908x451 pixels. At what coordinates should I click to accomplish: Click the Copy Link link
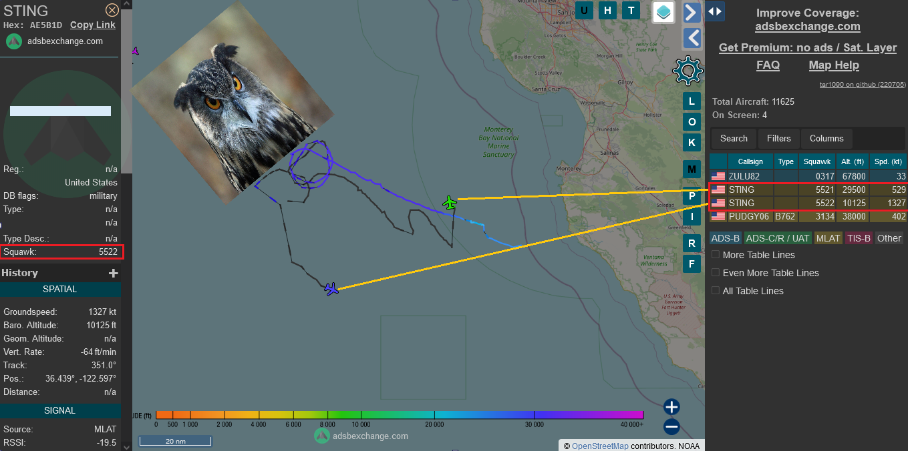tap(93, 25)
